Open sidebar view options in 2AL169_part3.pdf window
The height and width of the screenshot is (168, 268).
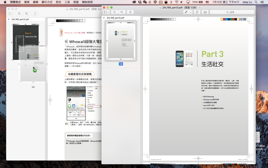click(106, 12)
